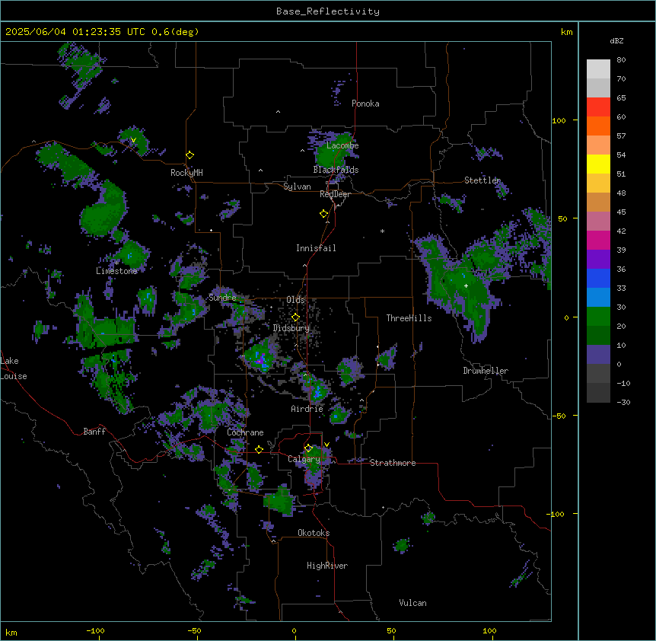Select the yellow diamond marker below RedDeer

pos(324,214)
